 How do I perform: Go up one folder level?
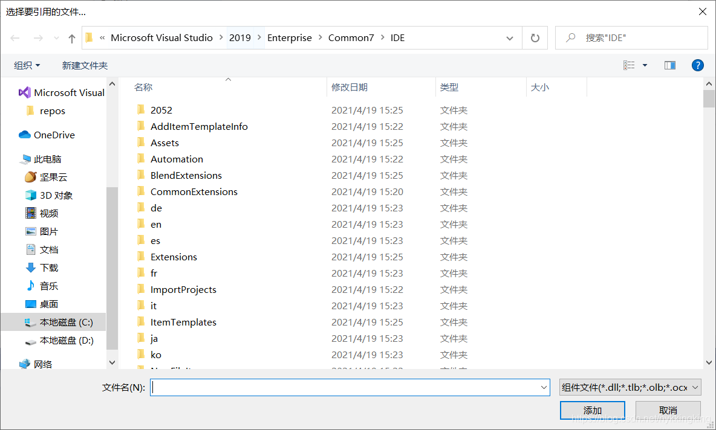(x=72, y=38)
